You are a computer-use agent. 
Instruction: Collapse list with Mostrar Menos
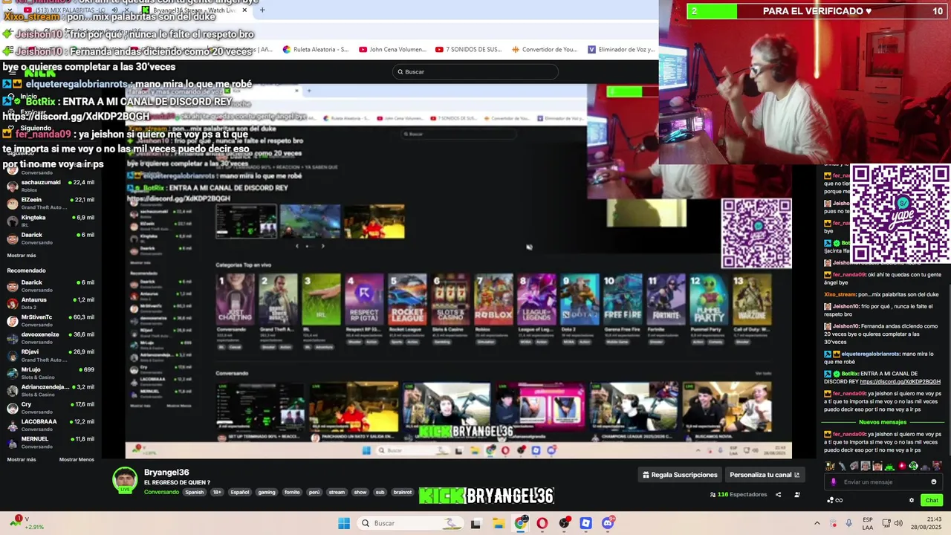point(77,460)
